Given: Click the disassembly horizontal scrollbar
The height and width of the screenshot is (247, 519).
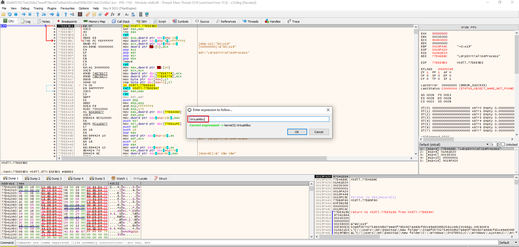Looking at the screenshot, I should click(x=235, y=158).
